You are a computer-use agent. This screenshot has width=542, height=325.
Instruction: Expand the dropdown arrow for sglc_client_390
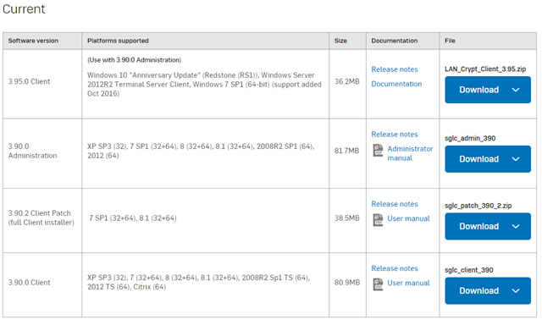point(516,291)
